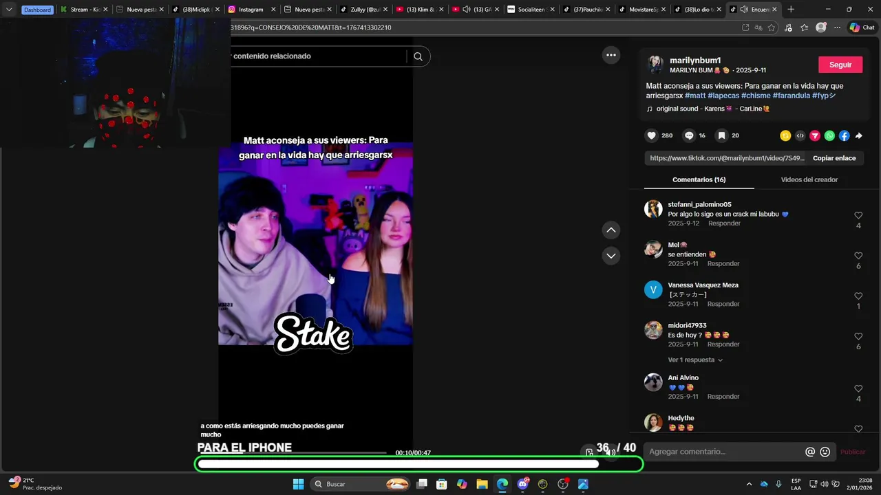Go to the previous video with the up arrow

[611, 230]
